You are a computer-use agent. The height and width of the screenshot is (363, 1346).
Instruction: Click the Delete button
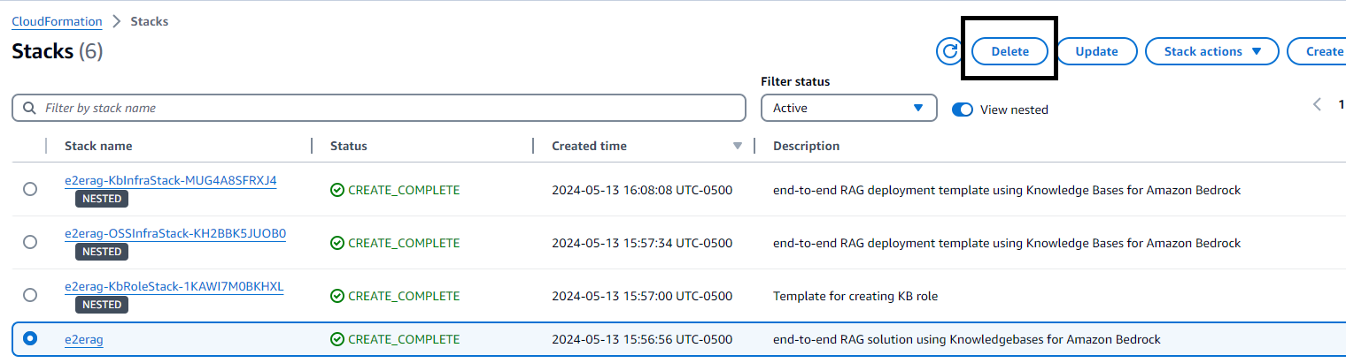[1009, 51]
